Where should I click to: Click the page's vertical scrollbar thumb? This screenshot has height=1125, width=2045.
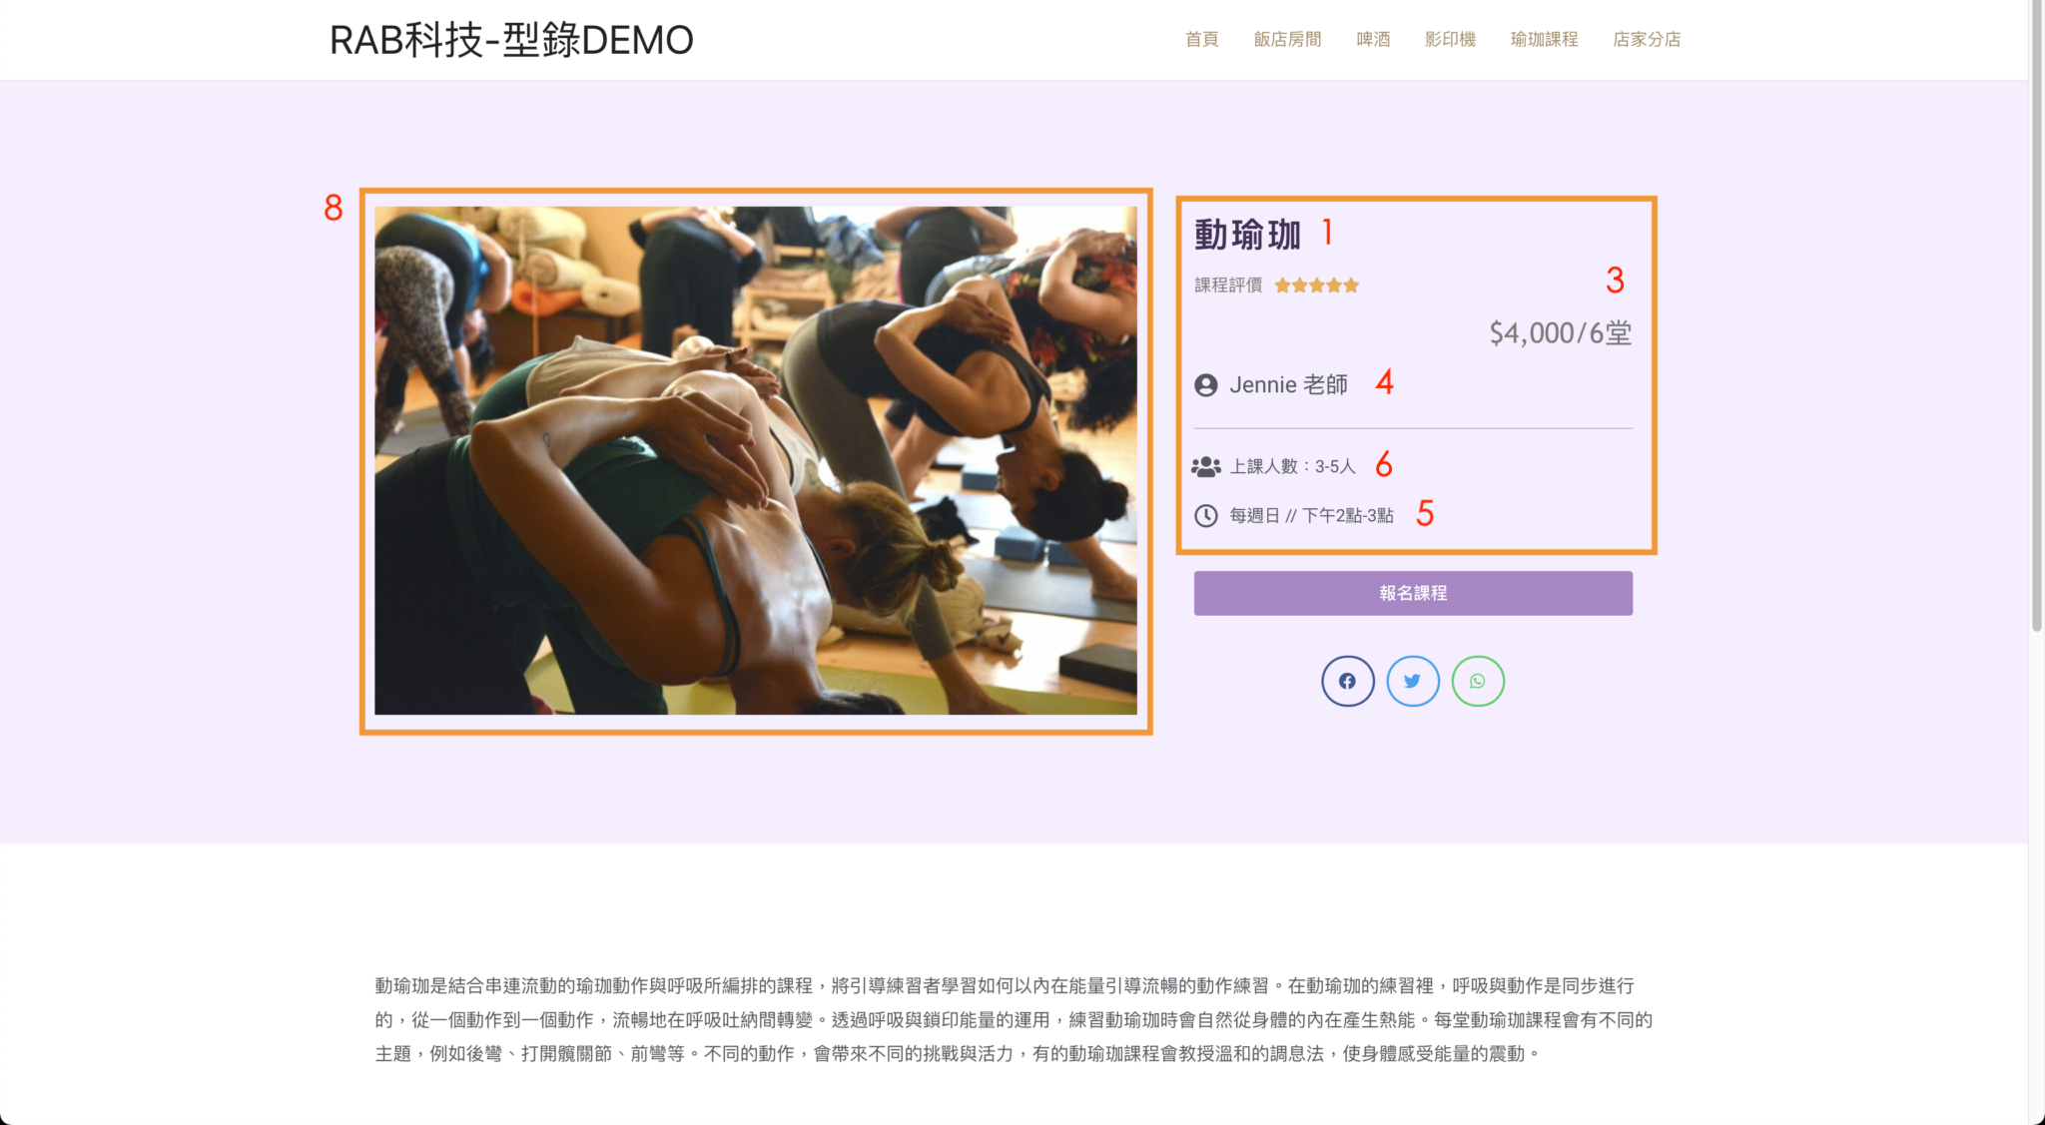click(x=2036, y=319)
